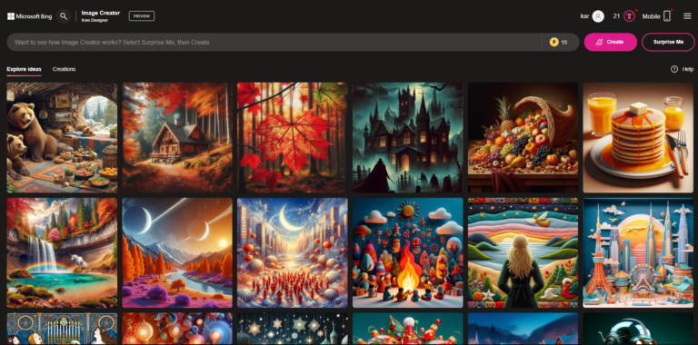Open the crescent moon city crowd image

(293, 253)
